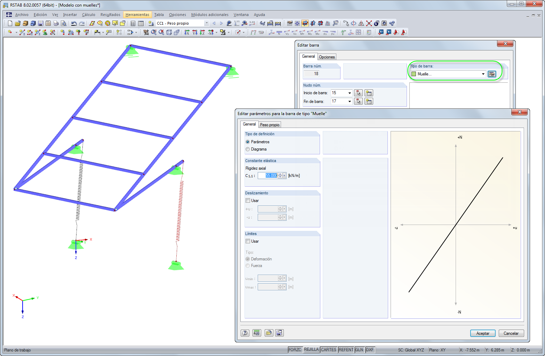Open model information icon
Viewport: 545px width, 356px height.
click(x=377, y=23)
